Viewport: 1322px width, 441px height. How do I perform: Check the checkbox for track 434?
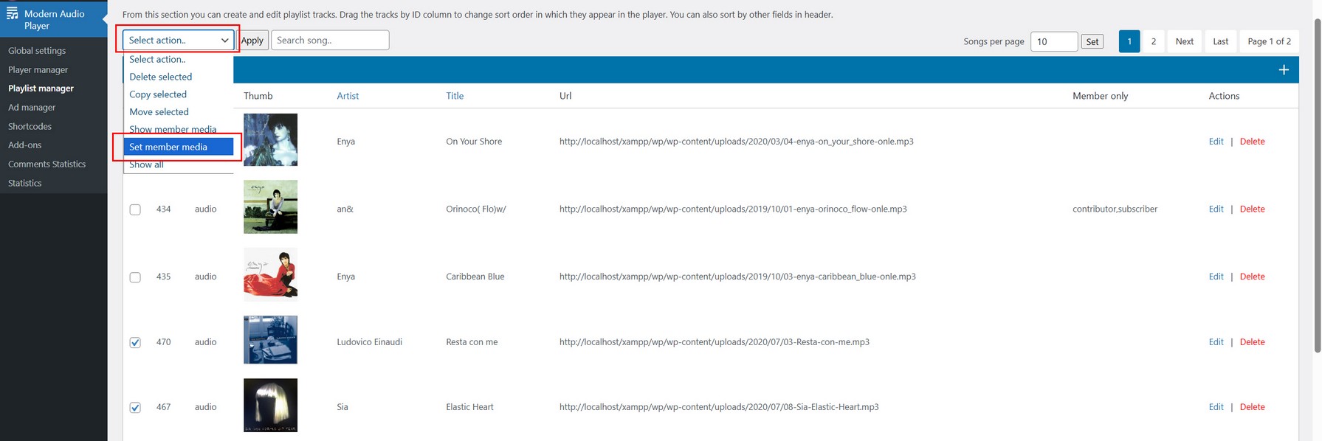pos(135,209)
